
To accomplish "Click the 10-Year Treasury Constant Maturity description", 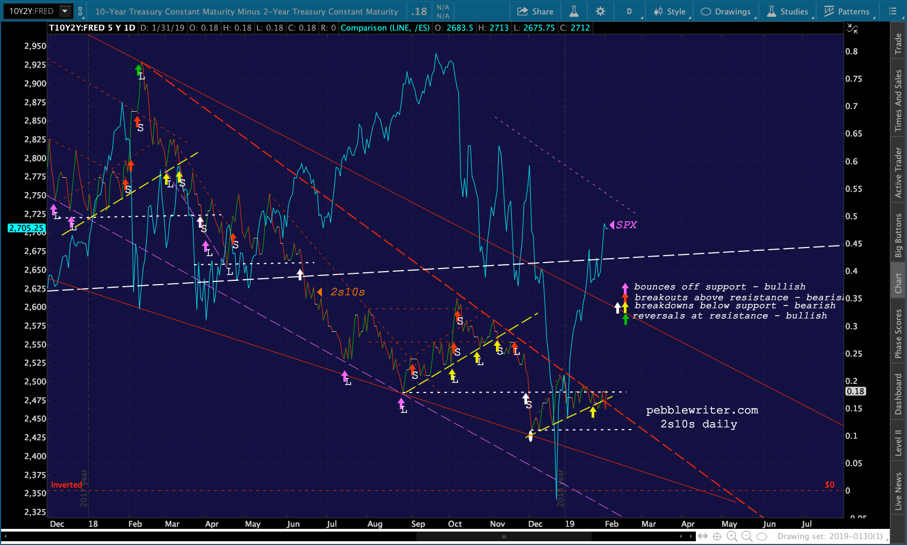I will click(247, 11).
